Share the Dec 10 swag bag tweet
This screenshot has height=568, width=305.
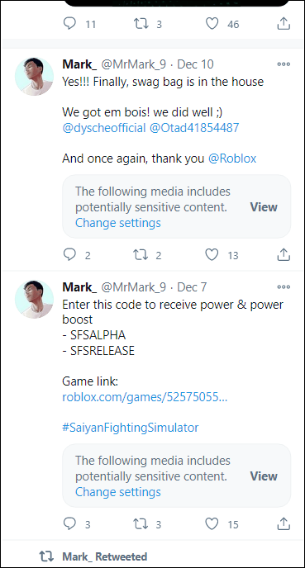point(284,255)
